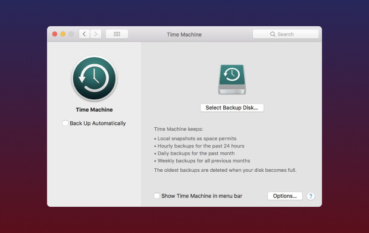Click Select Backup Disk button

coord(232,108)
